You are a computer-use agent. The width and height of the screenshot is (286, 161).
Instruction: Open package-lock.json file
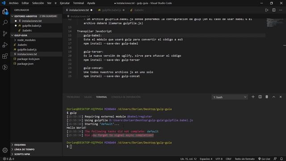[x=36, y=59]
